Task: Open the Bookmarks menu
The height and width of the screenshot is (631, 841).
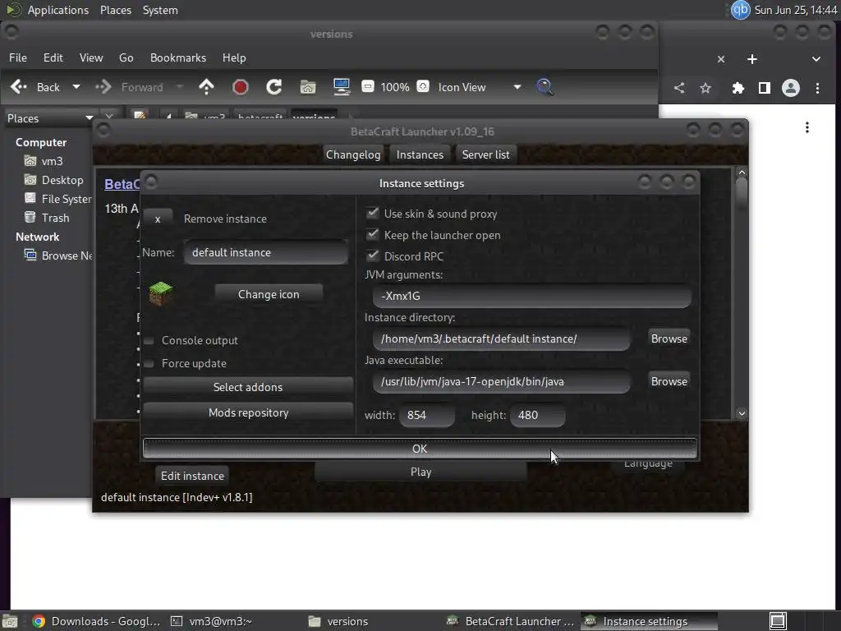Action: [x=178, y=58]
